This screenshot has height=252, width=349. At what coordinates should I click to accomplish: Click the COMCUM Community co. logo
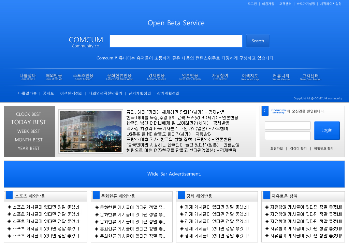[86, 42]
